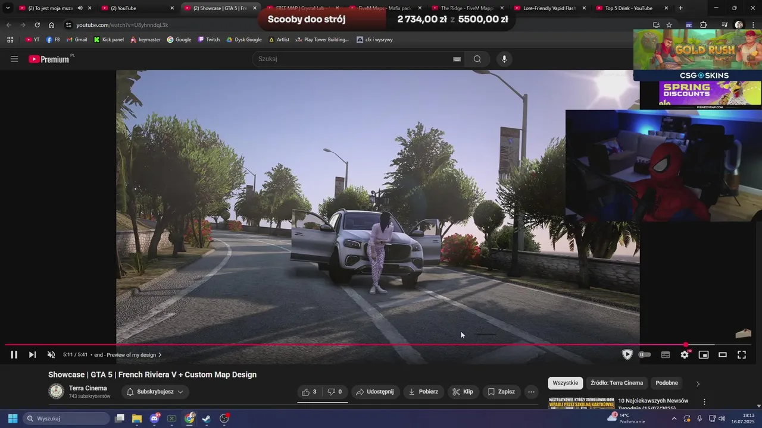
Task: Open the Twitch bookmark
Action: point(209,39)
